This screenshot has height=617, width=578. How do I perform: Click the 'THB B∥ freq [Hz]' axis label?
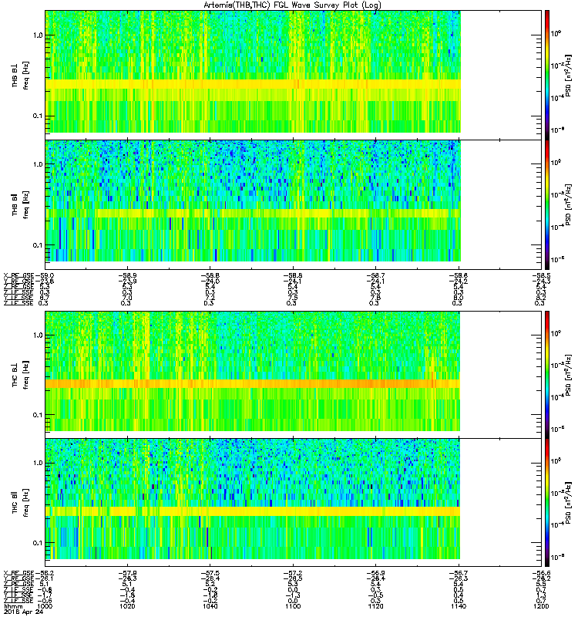[x=20, y=204]
